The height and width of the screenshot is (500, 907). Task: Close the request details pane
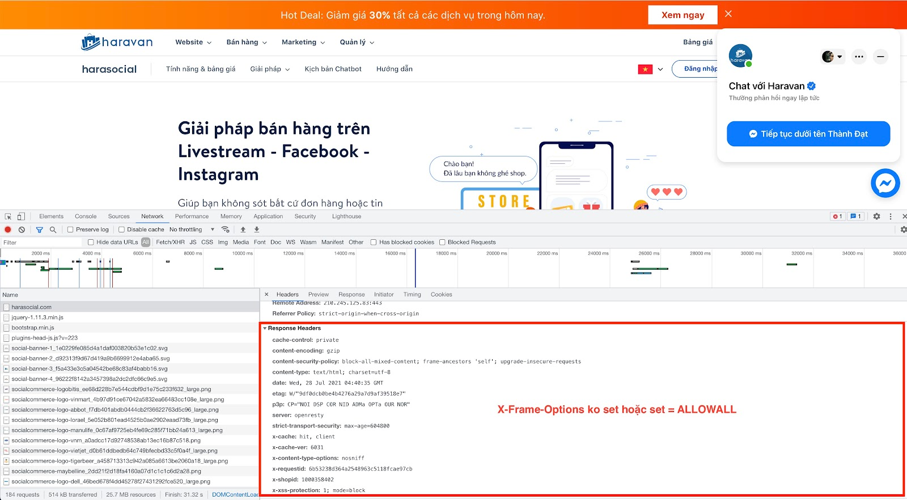pyautogui.click(x=266, y=295)
